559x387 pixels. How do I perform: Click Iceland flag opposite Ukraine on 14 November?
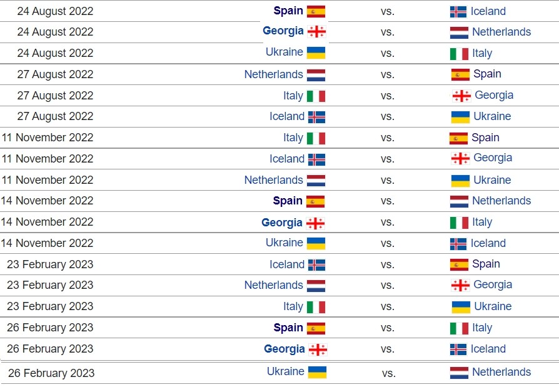pos(458,244)
